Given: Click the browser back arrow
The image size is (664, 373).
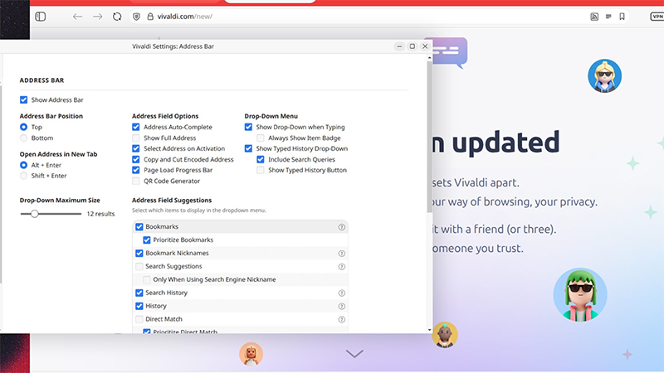Looking at the screenshot, I should tap(77, 16).
